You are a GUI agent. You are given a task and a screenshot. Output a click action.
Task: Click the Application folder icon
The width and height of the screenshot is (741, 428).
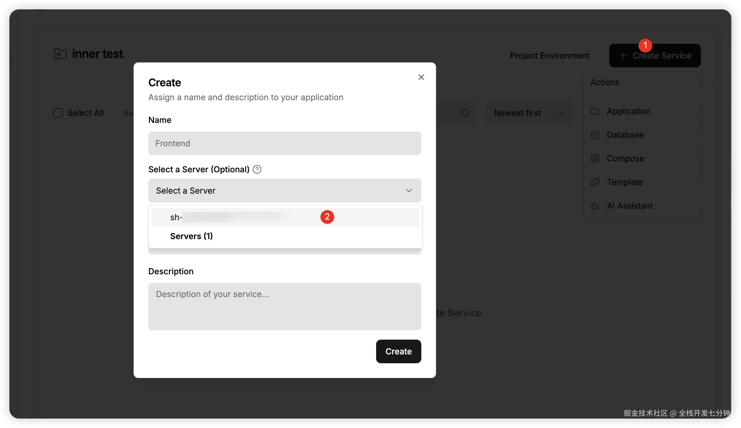[x=595, y=111]
